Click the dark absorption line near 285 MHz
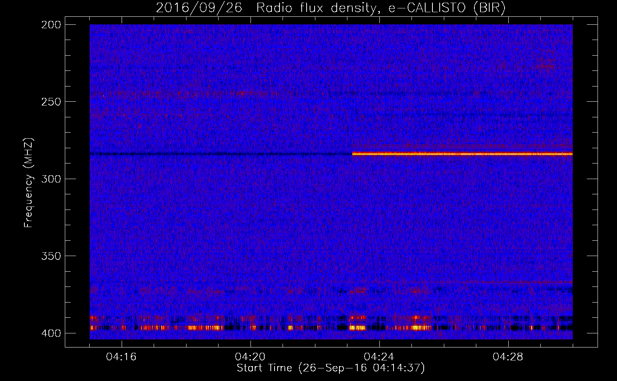The height and width of the screenshot is (381, 617). [x=221, y=154]
